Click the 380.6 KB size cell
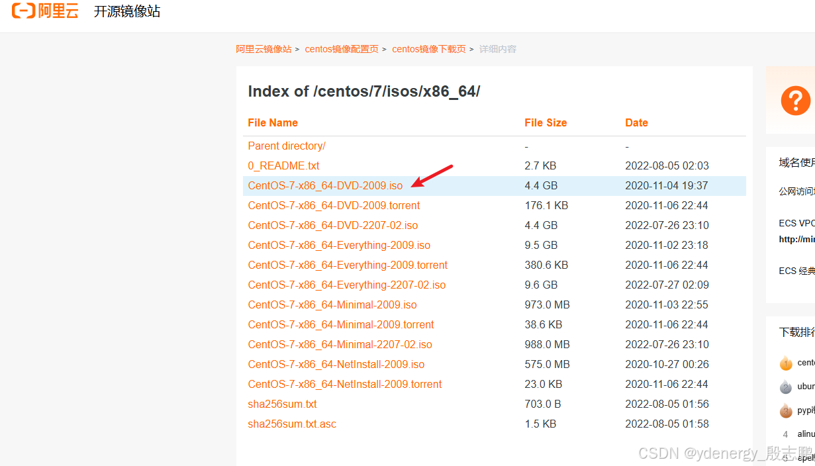 546,265
